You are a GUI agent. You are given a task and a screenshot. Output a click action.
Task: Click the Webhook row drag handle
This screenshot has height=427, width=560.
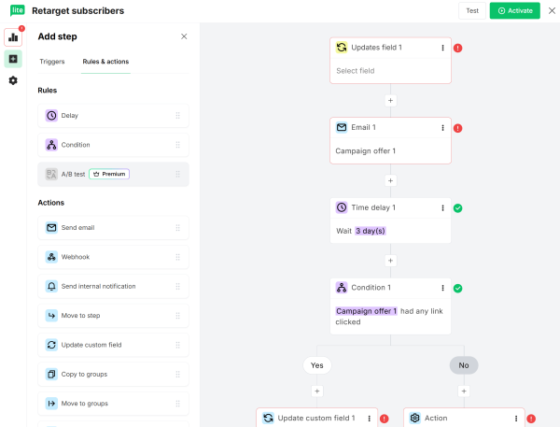point(178,257)
